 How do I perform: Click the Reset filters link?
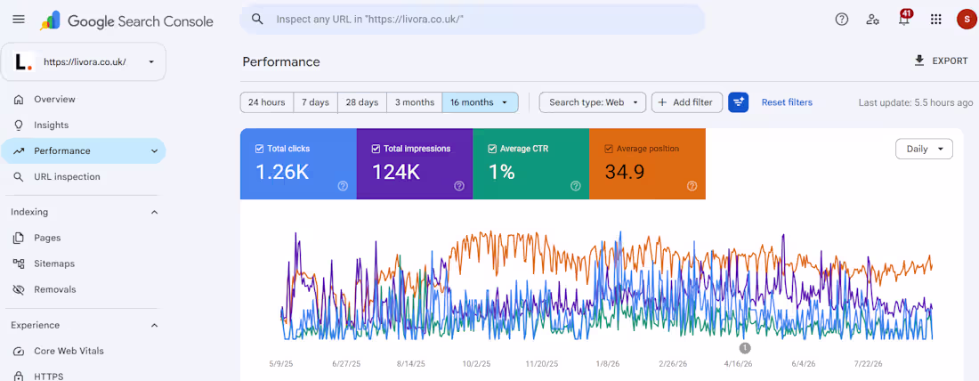pyautogui.click(x=787, y=102)
